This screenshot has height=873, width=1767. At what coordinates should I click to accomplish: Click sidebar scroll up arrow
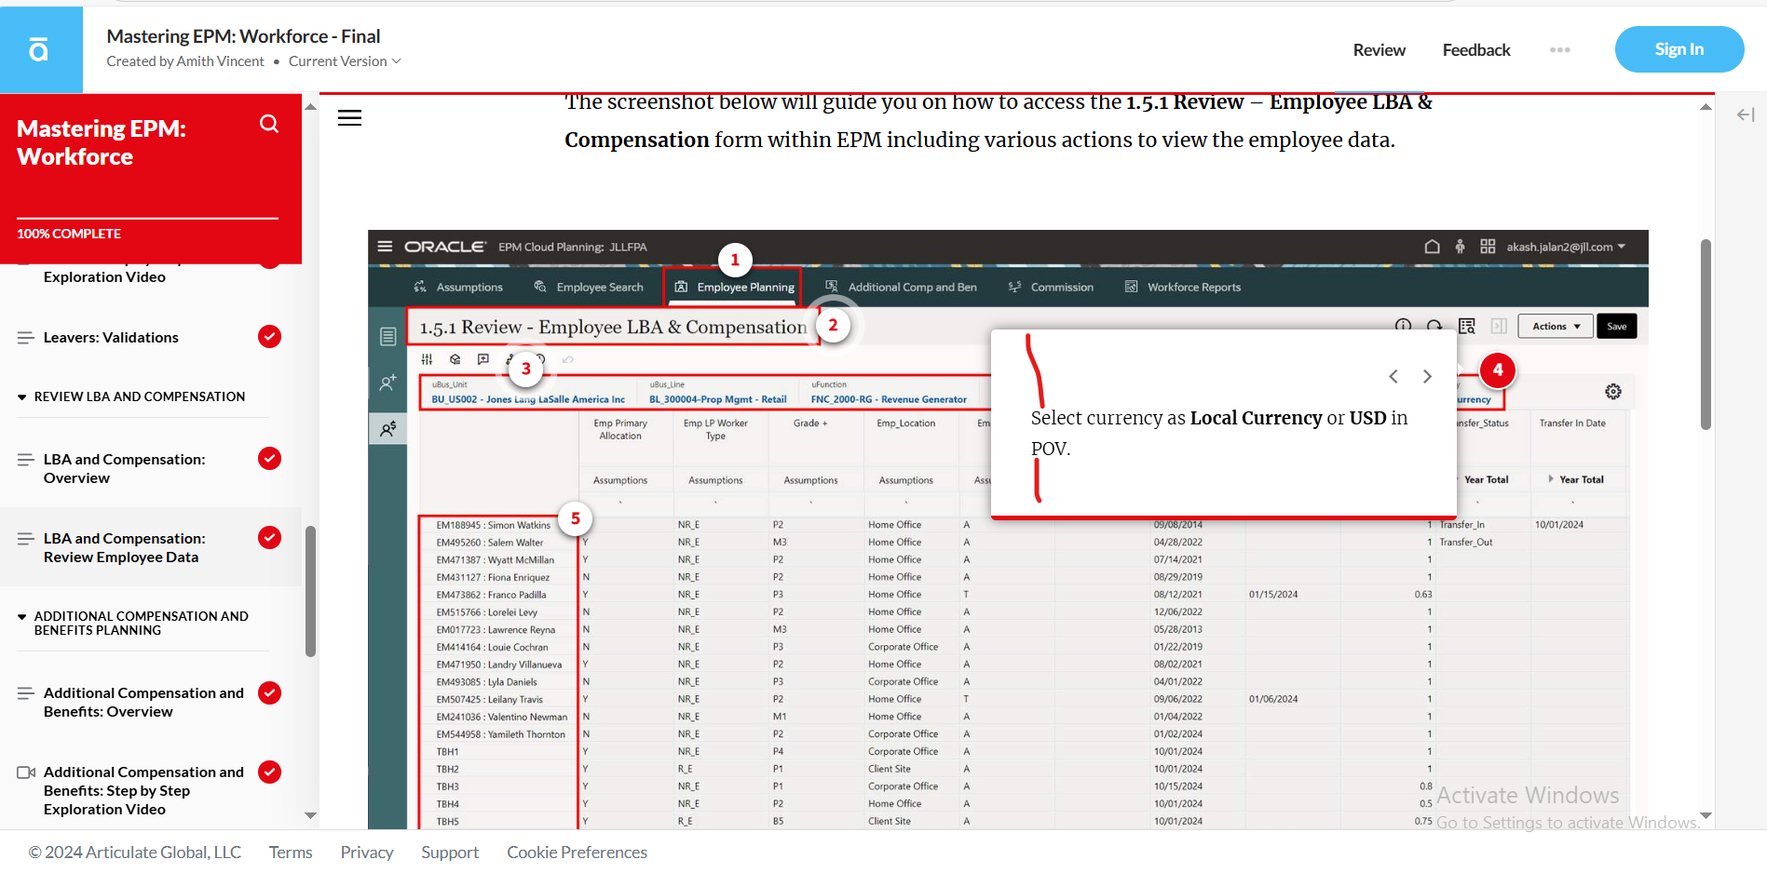click(310, 107)
